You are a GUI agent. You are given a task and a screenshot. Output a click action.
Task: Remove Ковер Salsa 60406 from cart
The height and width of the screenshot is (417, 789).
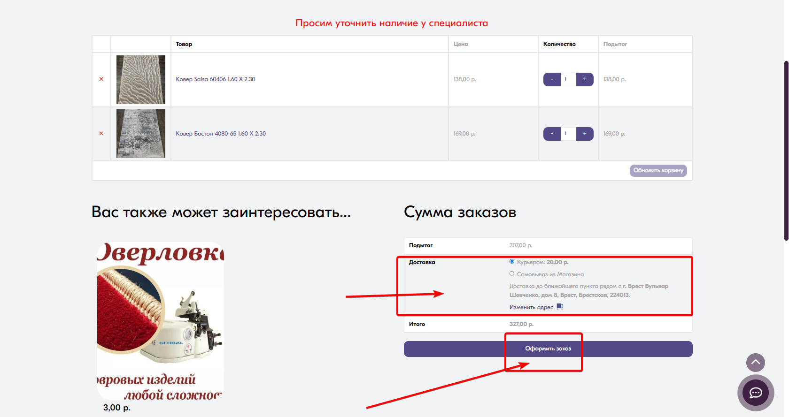tap(101, 79)
